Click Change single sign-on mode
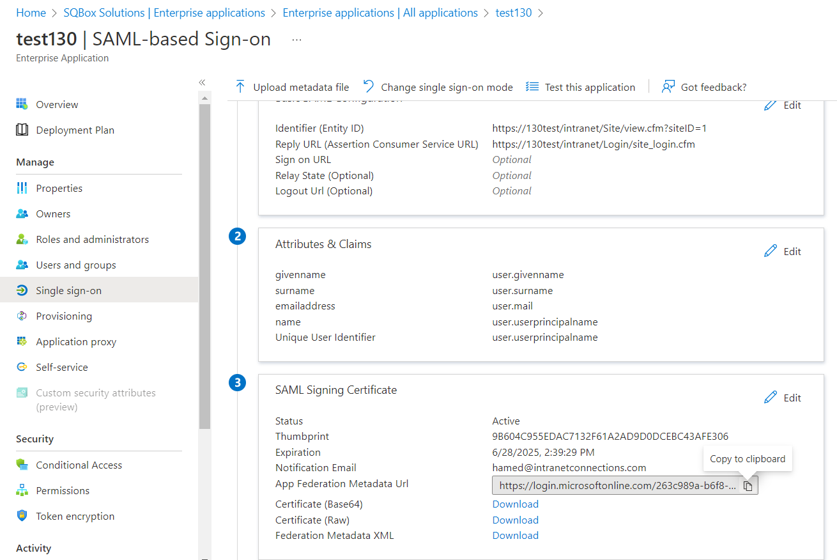837x560 pixels. (438, 87)
